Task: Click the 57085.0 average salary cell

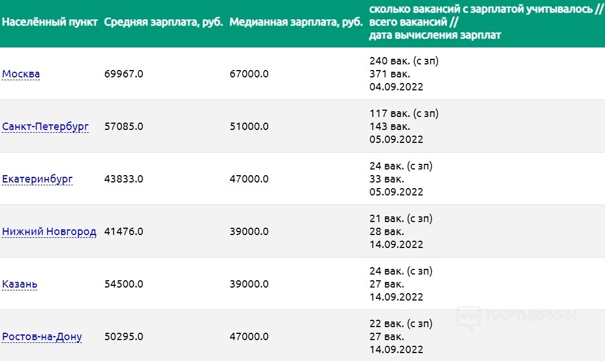Action: (x=124, y=127)
